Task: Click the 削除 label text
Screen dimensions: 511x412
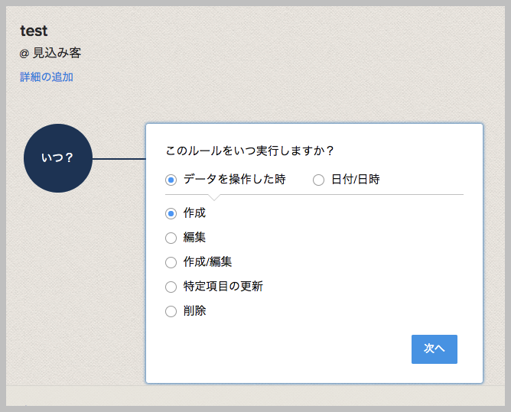Action: pos(194,311)
